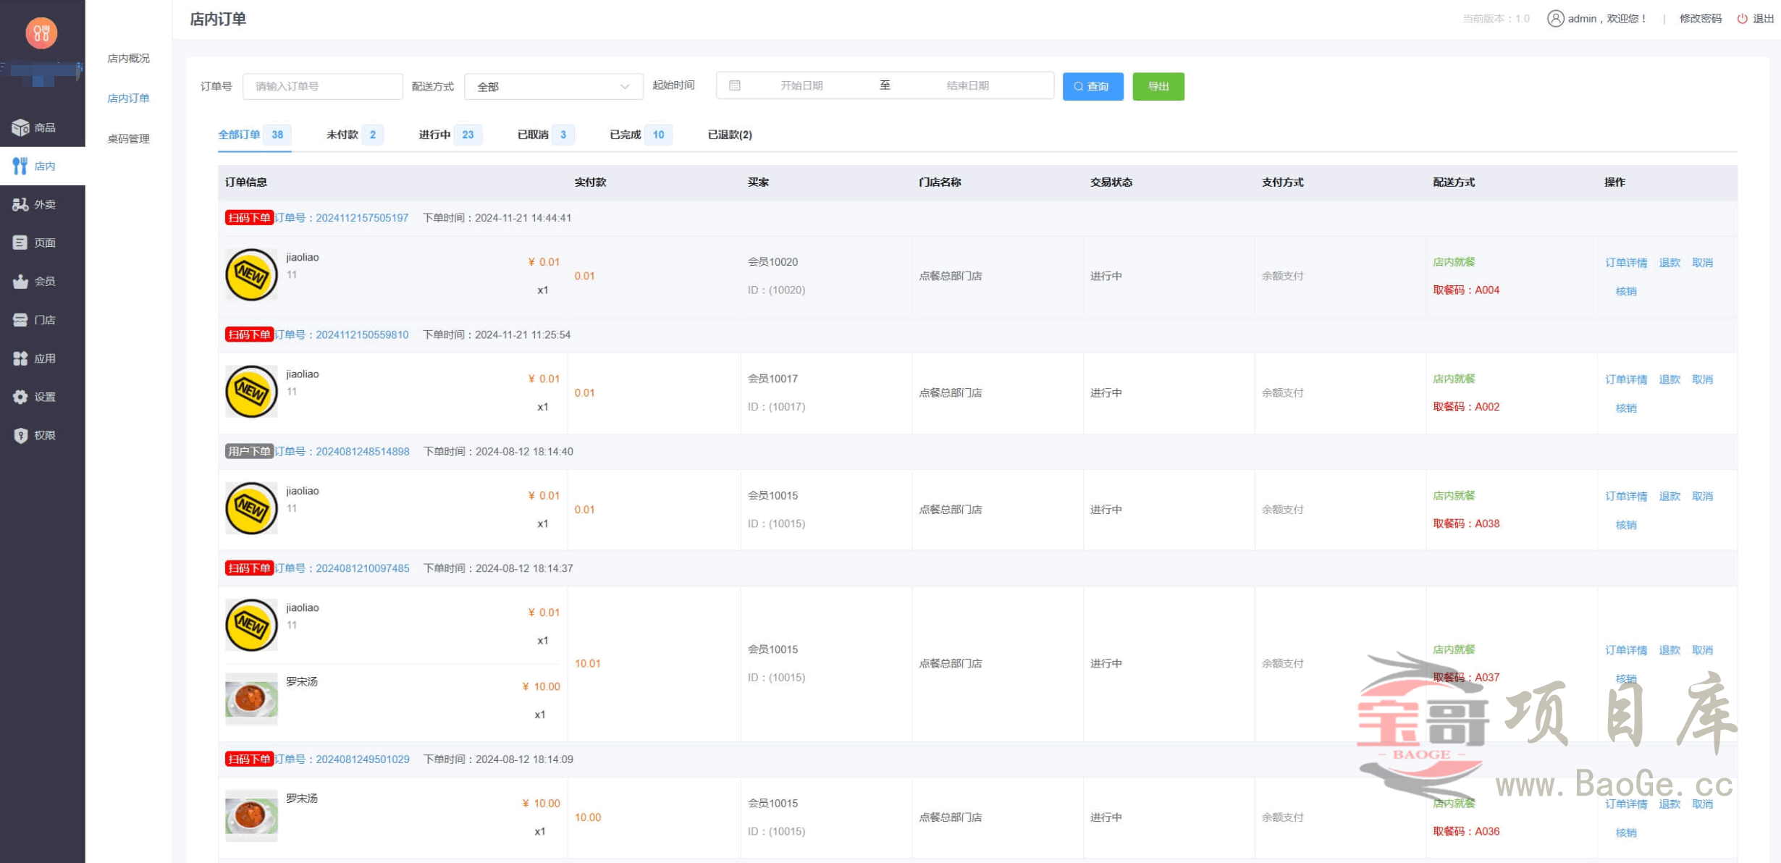This screenshot has width=1781, height=863.
Task: Click 罗宋汤 thumbnail in order 2024081249501029
Action: click(x=251, y=815)
